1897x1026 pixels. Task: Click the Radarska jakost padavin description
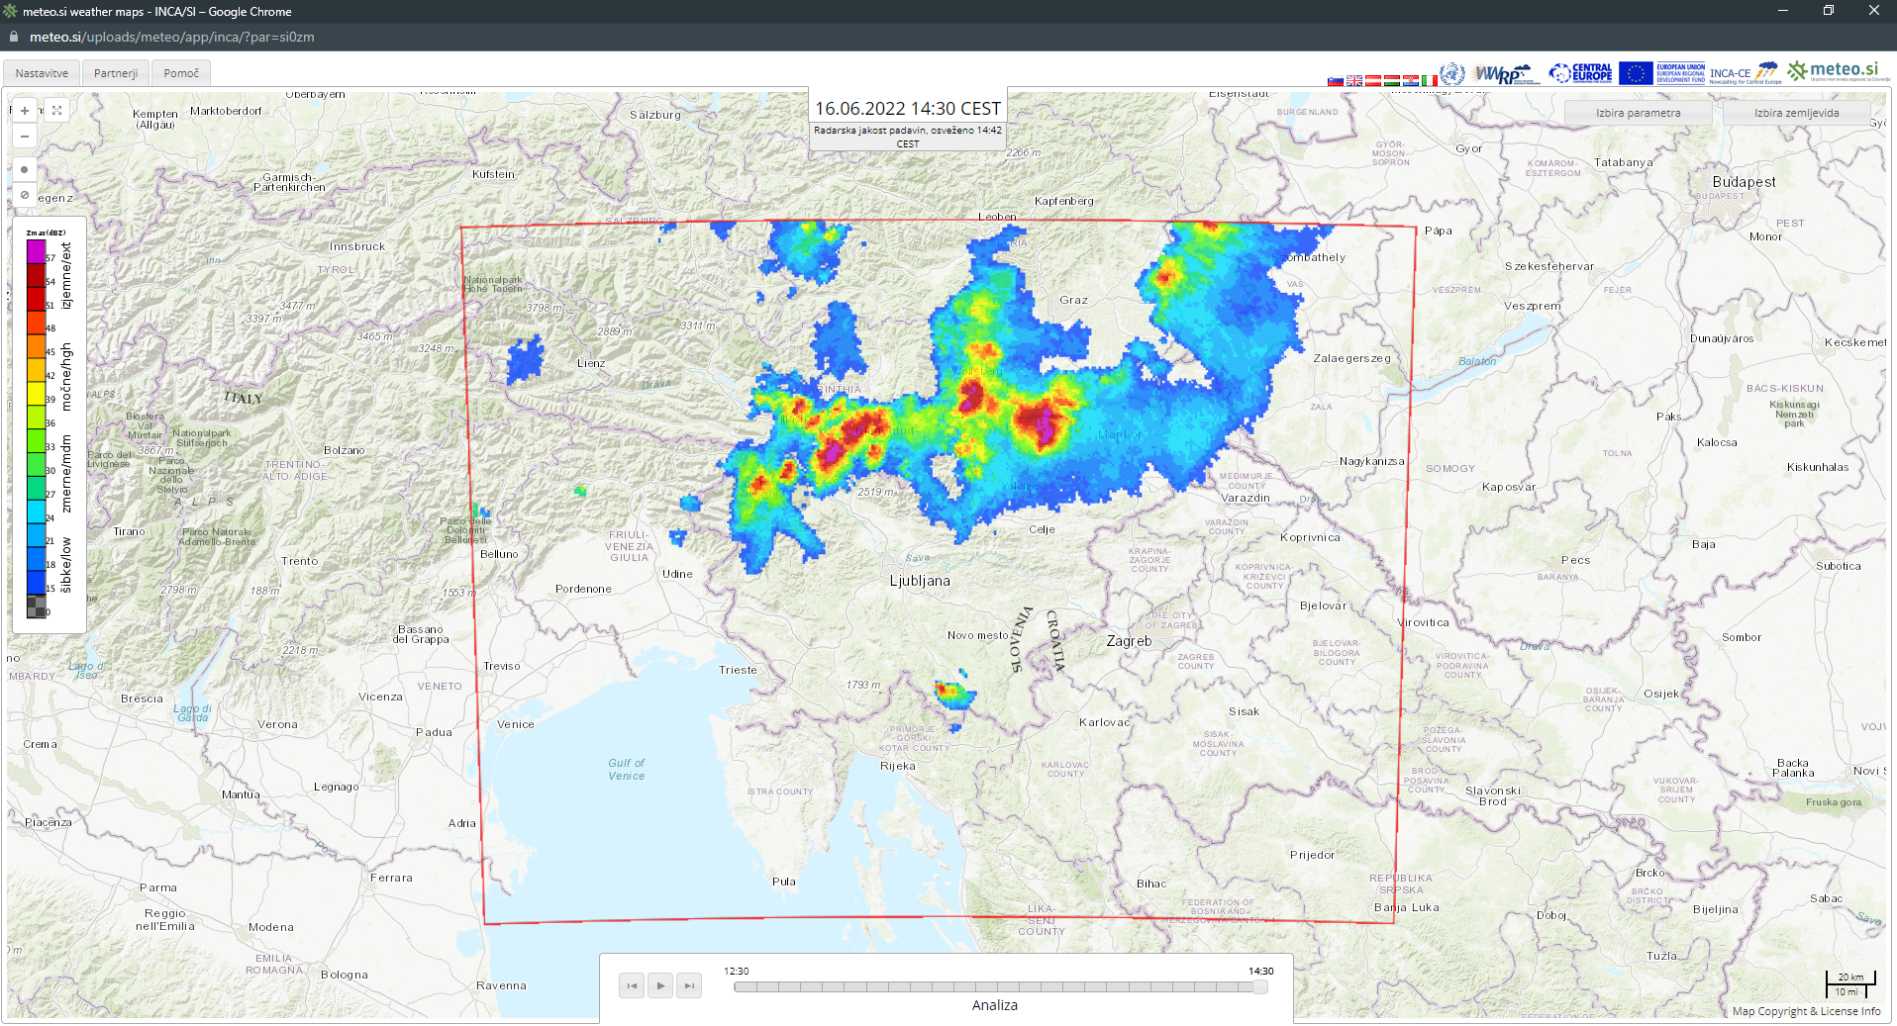[x=908, y=137]
